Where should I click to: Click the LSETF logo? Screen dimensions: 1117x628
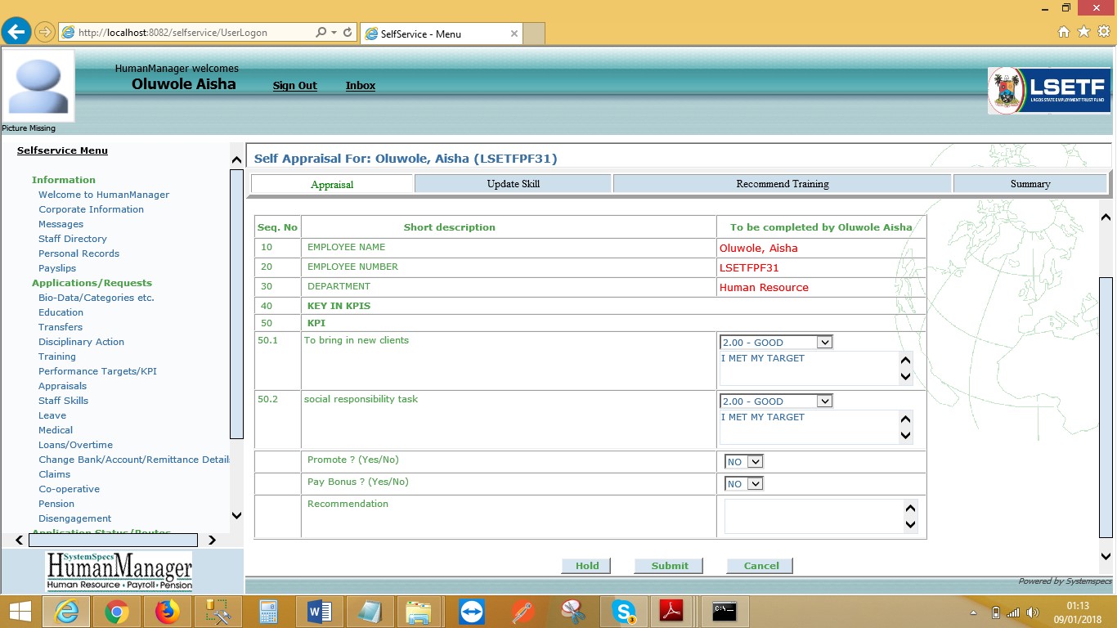pyautogui.click(x=1049, y=91)
